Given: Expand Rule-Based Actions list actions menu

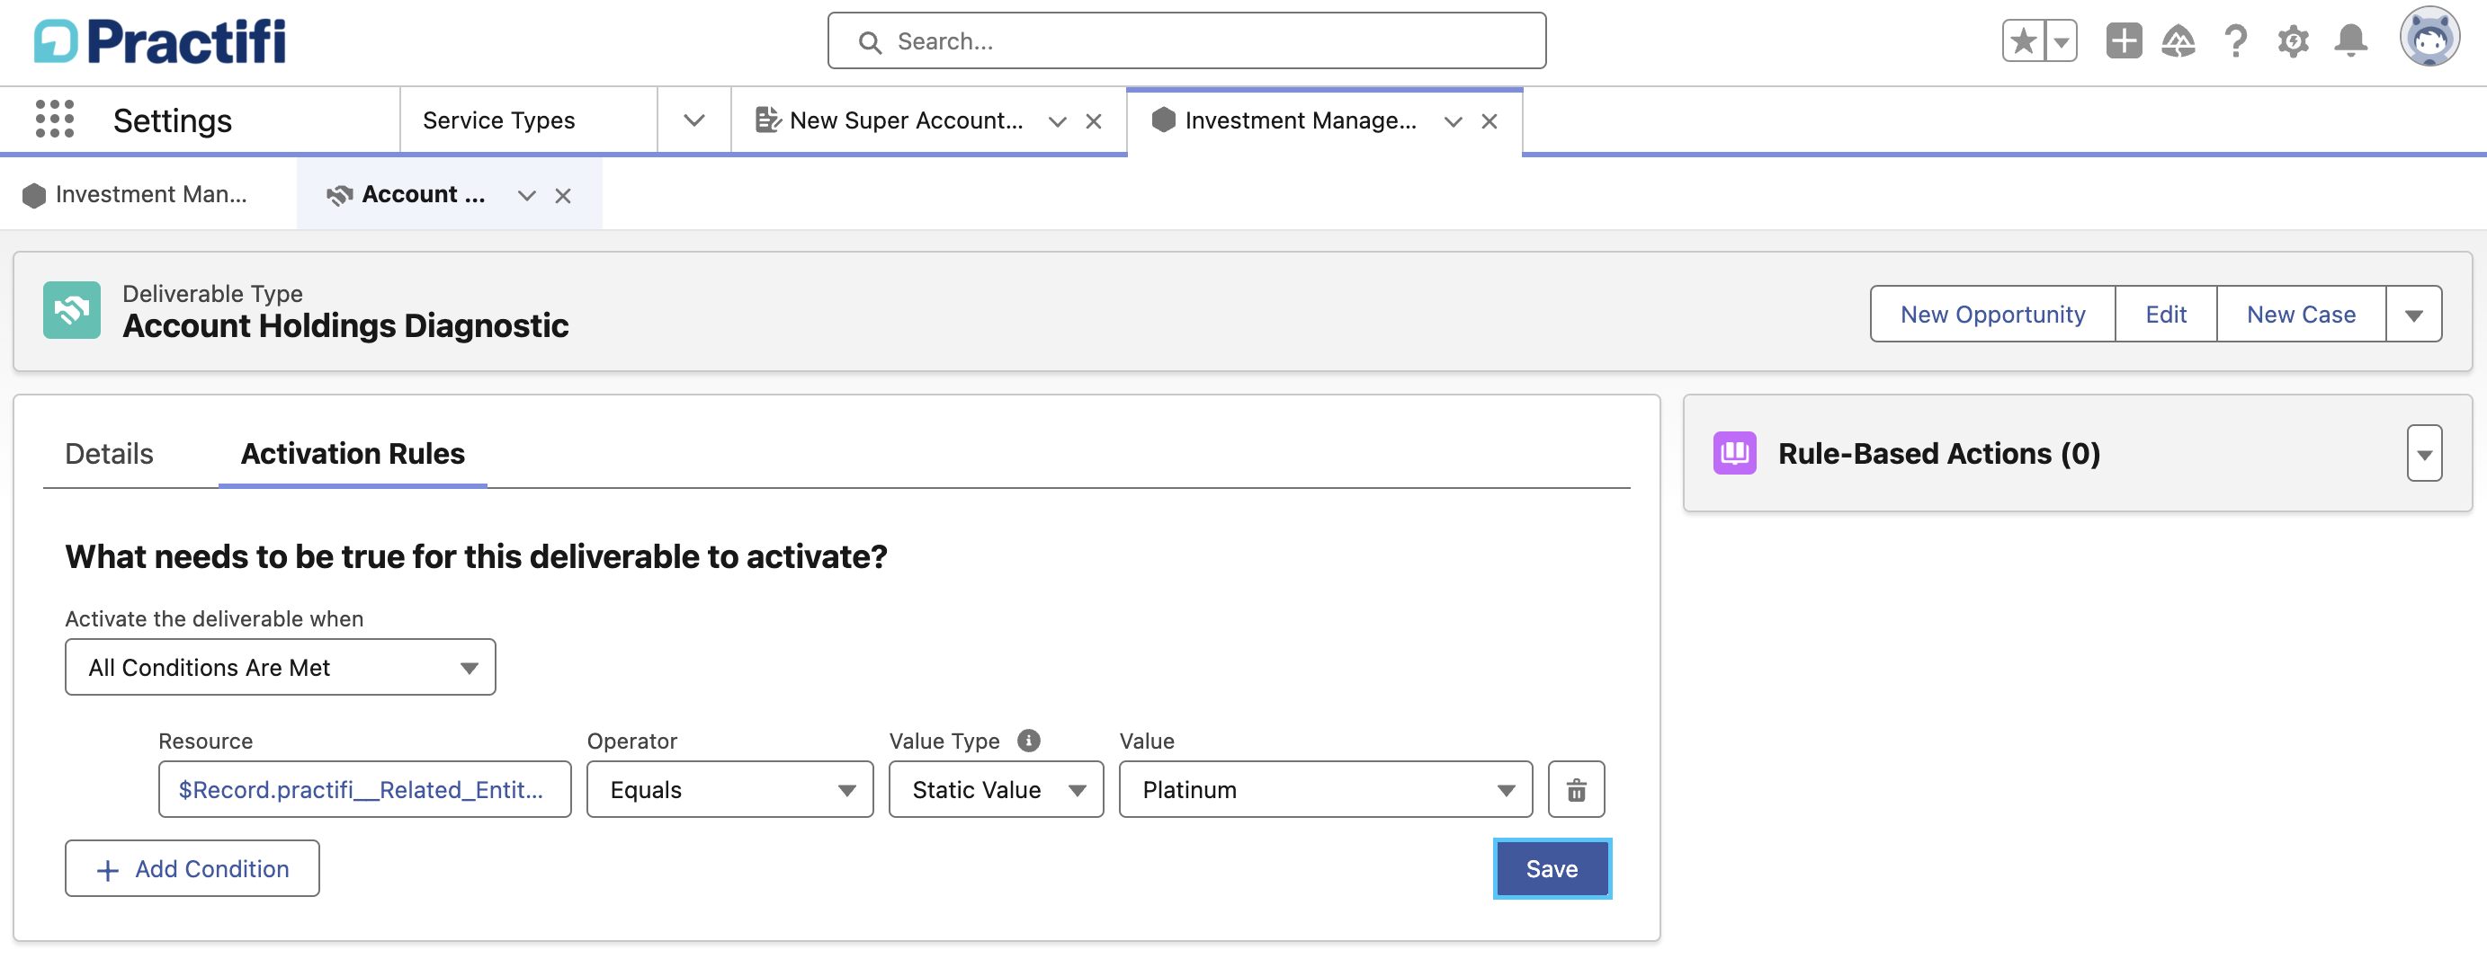Looking at the screenshot, I should pyautogui.click(x=2424, y=454).
